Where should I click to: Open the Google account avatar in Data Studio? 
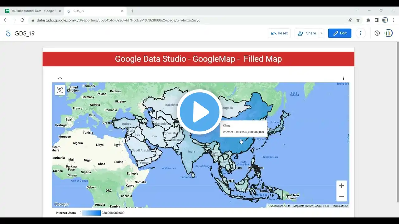[x=388, y=33]
